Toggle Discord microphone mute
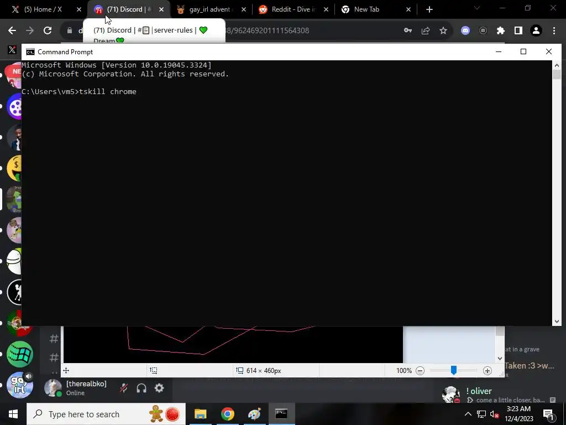This screenshot has width=566, height=425. (x=124, y=388)
